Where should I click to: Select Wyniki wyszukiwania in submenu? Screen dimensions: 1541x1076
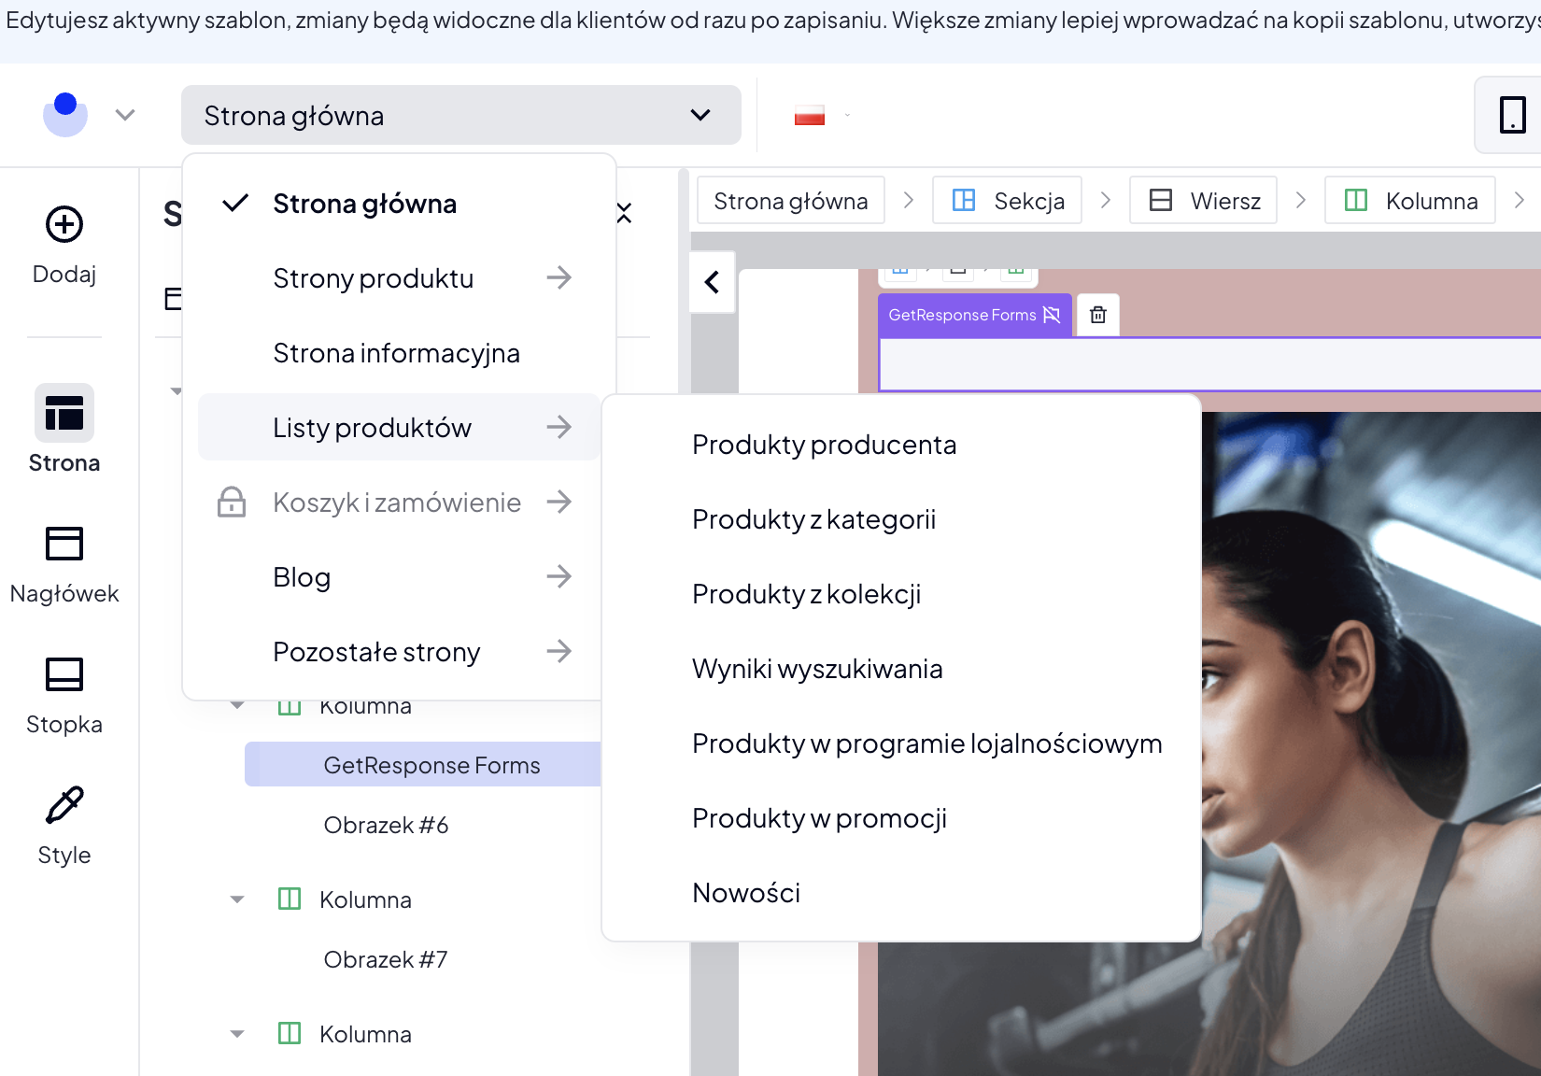[817, 669]
